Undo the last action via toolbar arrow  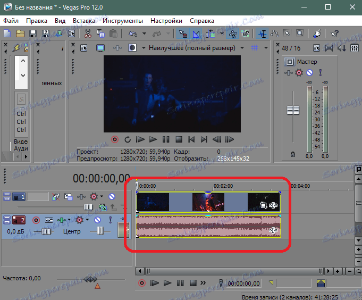pyautogui.click(x=133, y=34)
